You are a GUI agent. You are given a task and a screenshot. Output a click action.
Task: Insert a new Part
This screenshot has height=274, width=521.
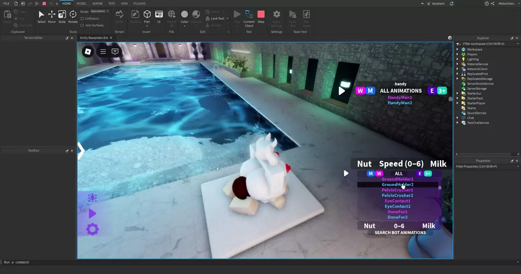147,15
